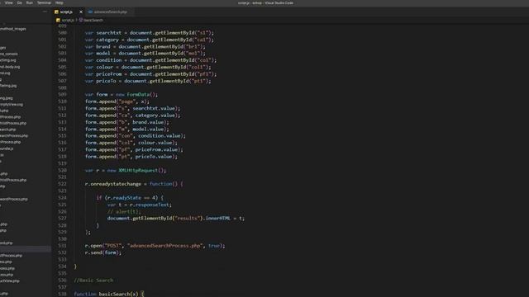The width and height of the screenshot is (529, 297).
Task: Click line number 534 in the gutter
Action: point(63,266)
